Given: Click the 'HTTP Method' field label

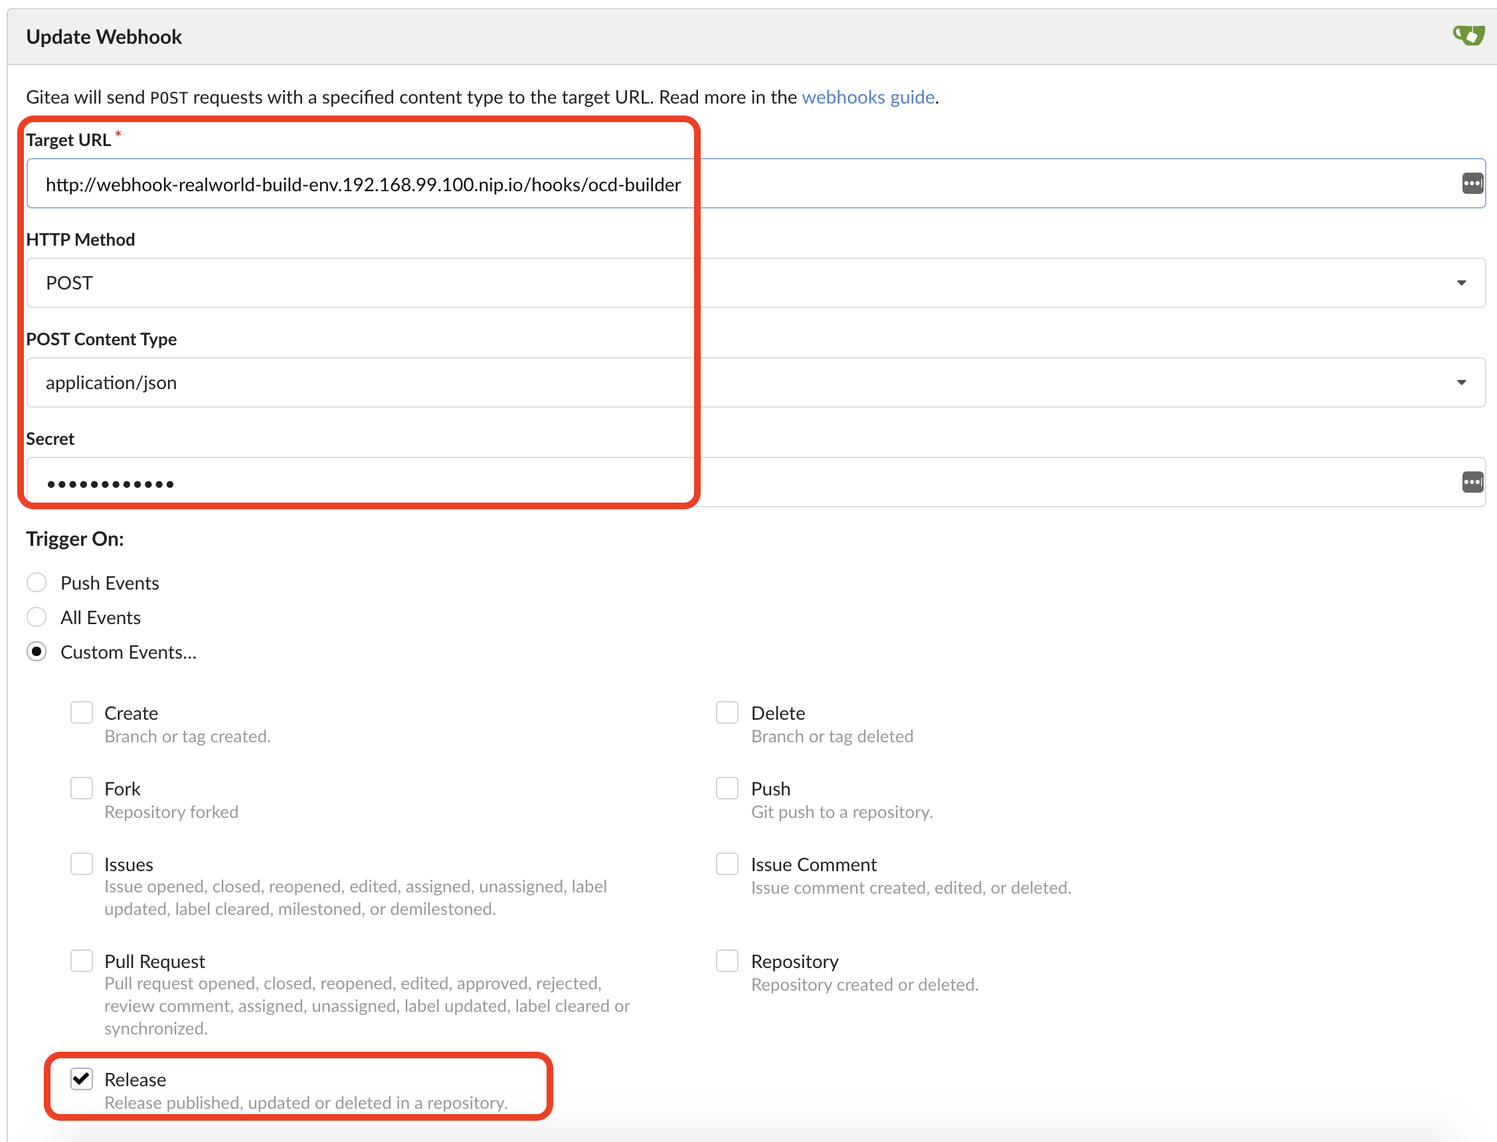Looking at the screenshot, I should tap(80, 239).
